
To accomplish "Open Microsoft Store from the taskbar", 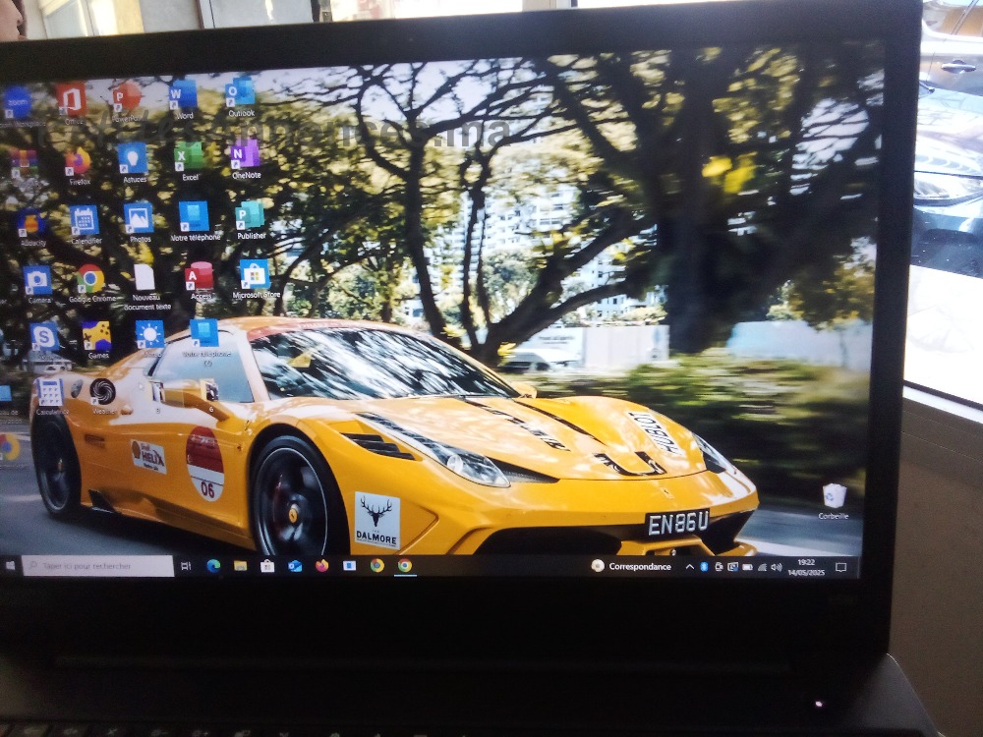I will (x=267, y=566).
